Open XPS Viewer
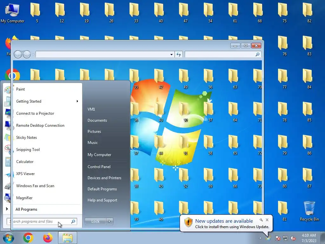 pyautogui.click(x=43, y=174)
